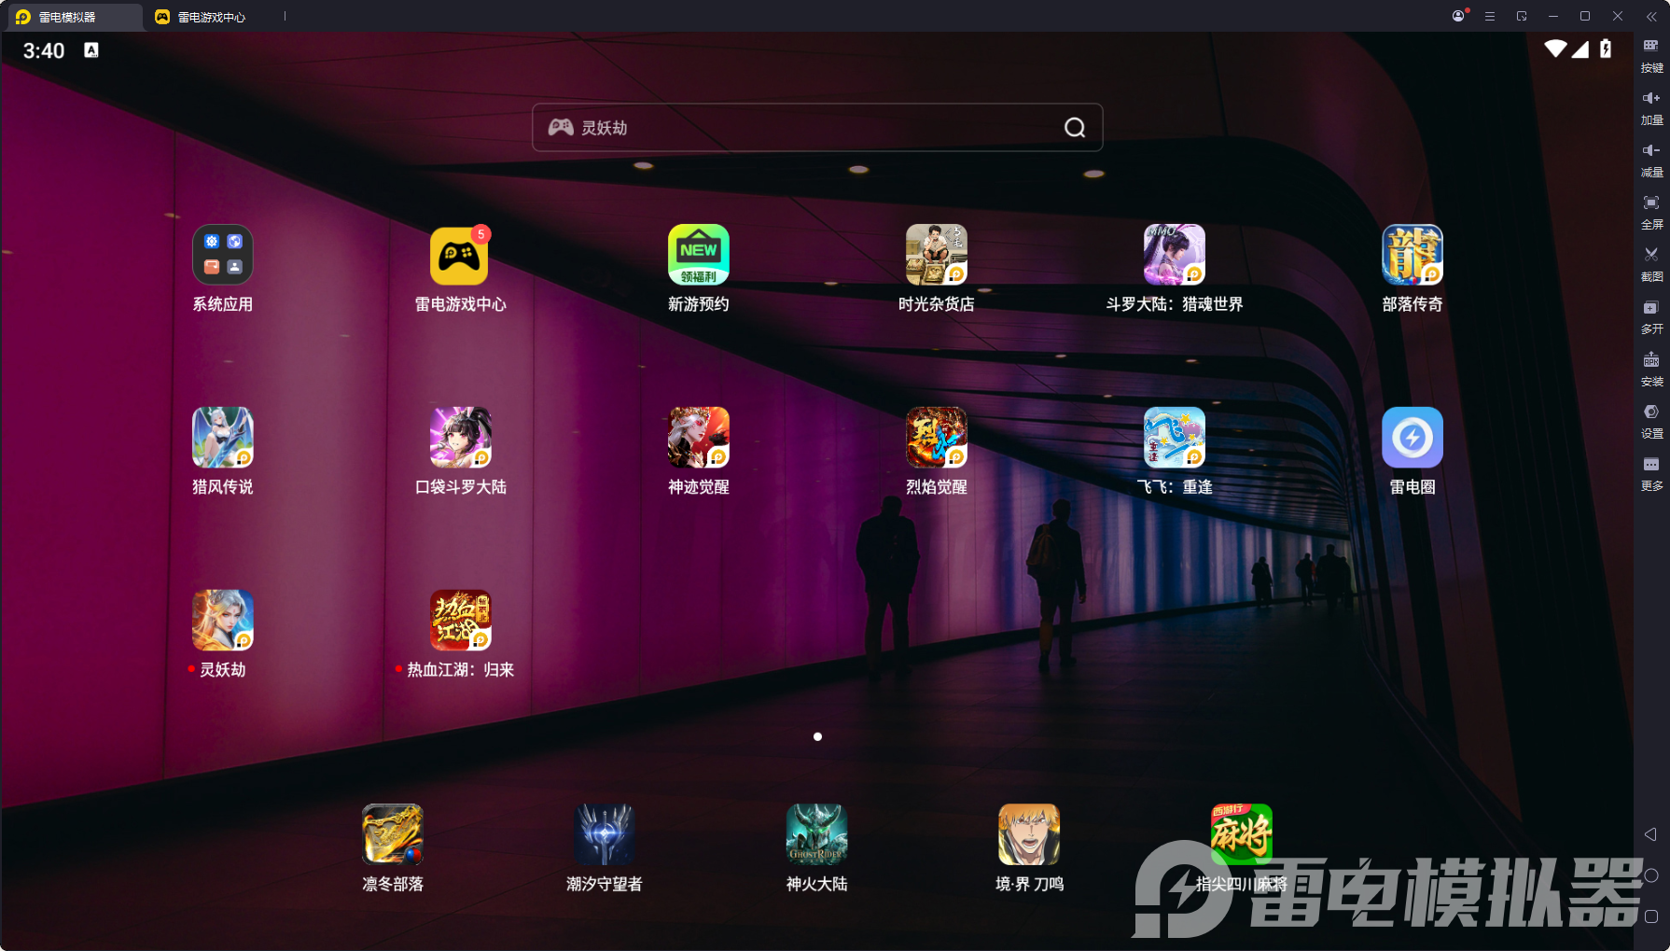1670x951 pixels.
Task: Start the 部落传奇 game
Action: click(1412, 255)
